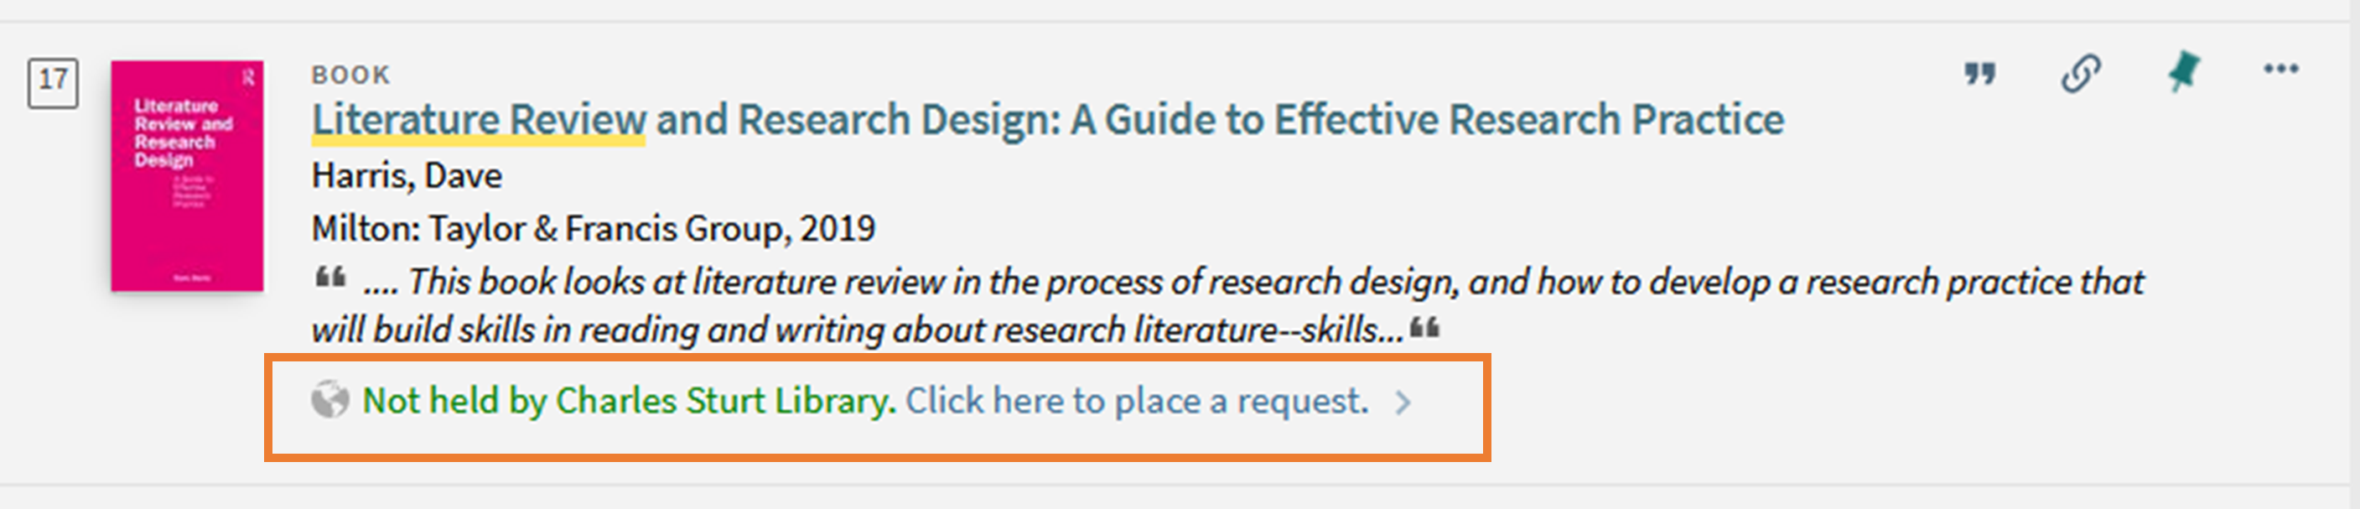This screenshot has width=2360, height=509.
Task: Click the Routledge logo on the cover
Action: (x=248, y=79)
